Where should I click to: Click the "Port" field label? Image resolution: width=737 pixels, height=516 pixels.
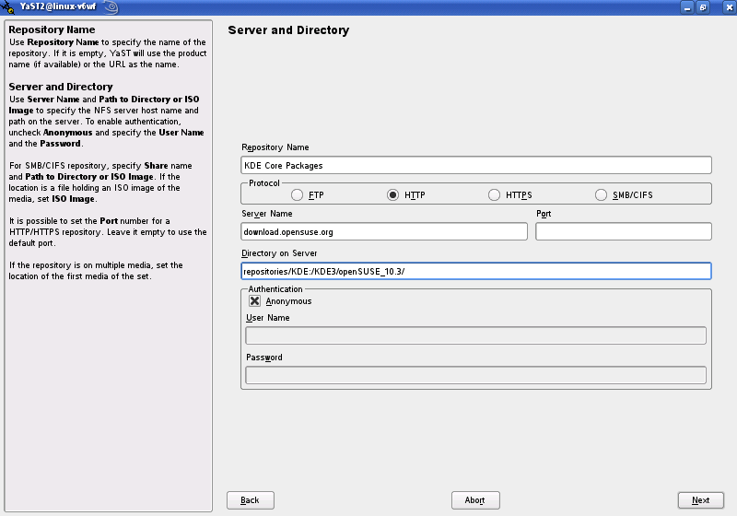pos(544,214)
